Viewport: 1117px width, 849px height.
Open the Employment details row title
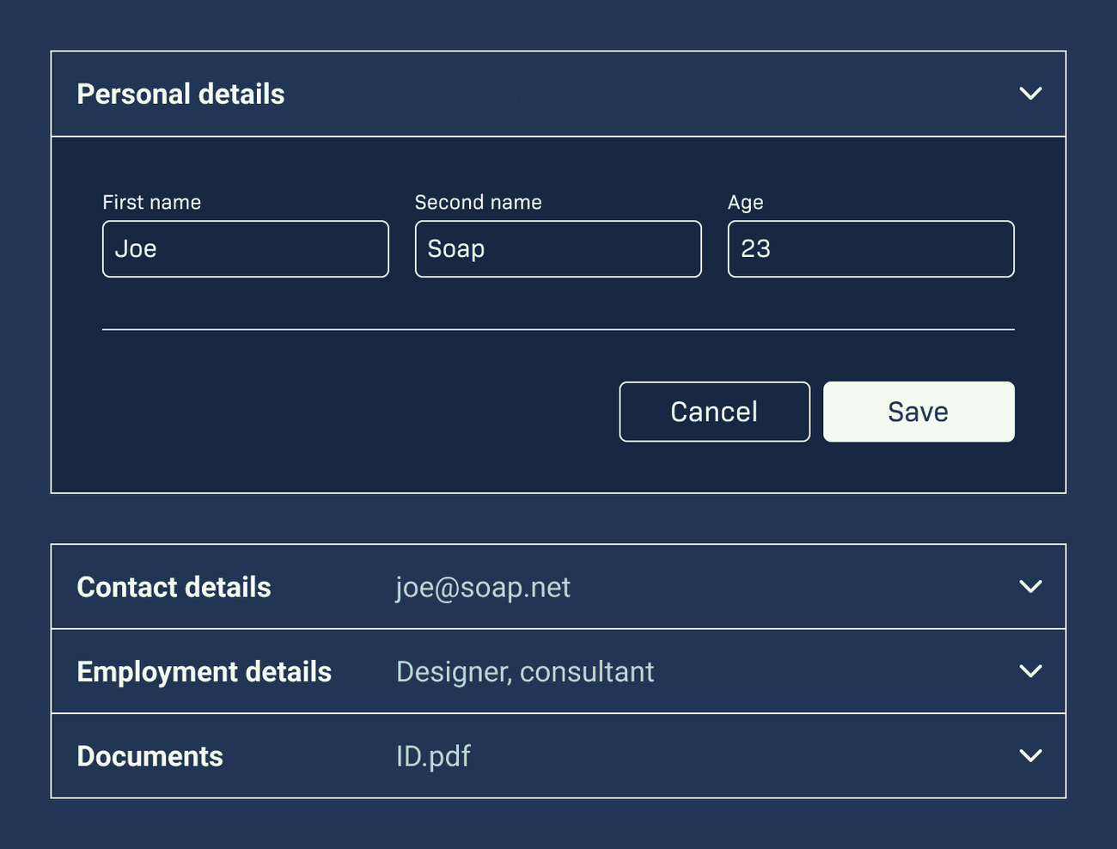coord(204,672)
